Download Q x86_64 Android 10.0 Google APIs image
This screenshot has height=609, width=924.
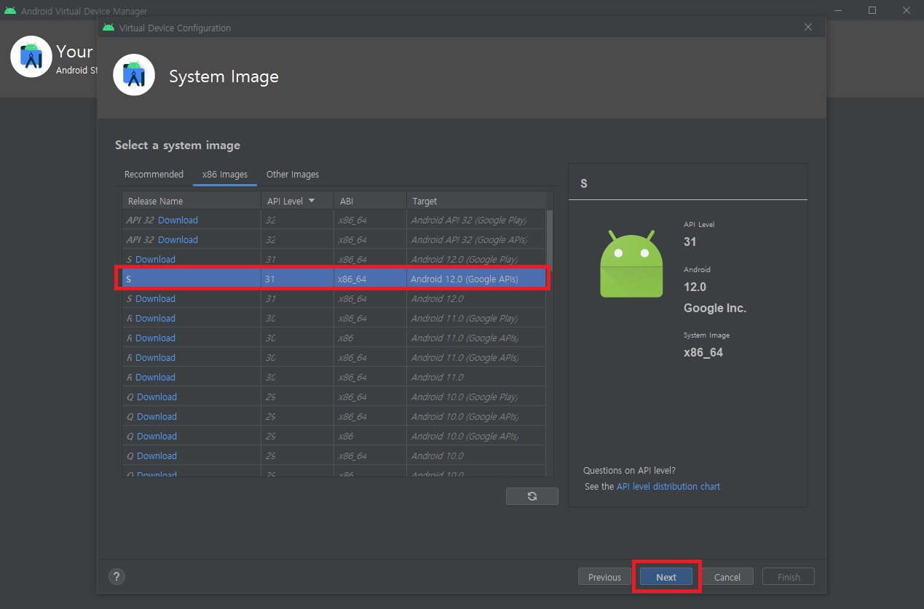coord(157,416)
